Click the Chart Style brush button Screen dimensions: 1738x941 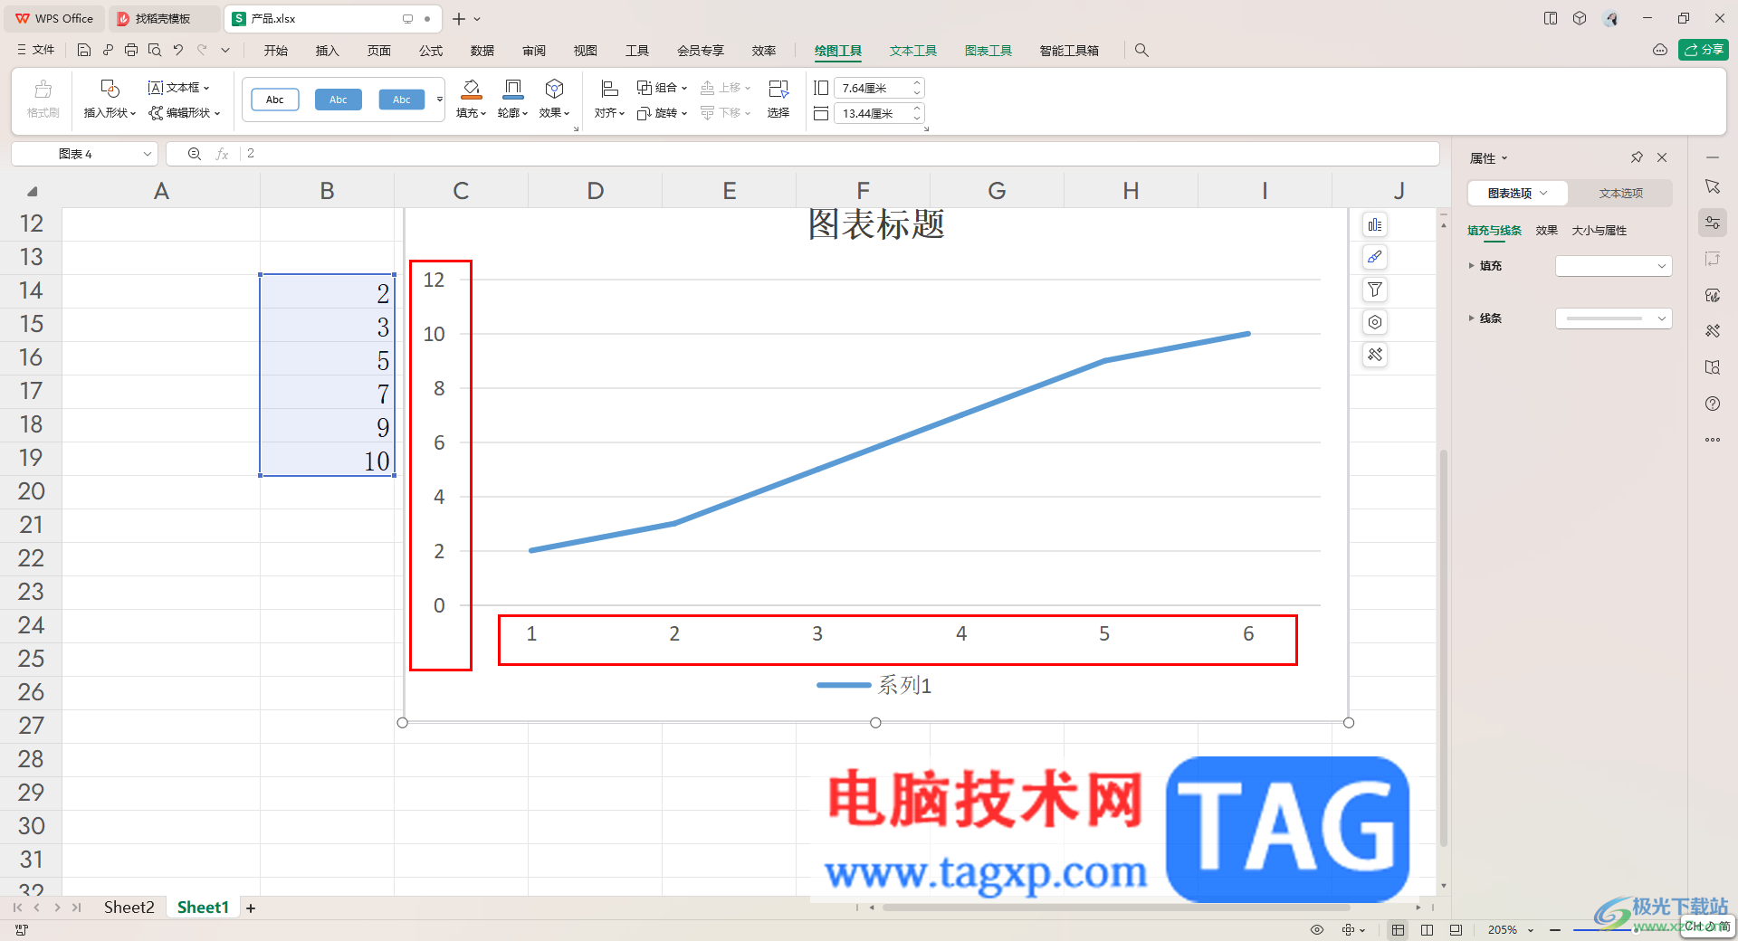pyautogui.click(x=1375, y=258)
